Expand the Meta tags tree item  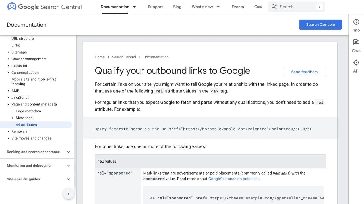[13, 118]
